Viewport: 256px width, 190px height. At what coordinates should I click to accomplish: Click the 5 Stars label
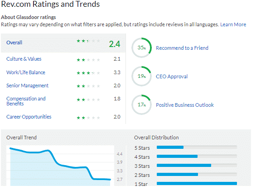(x=142, y=148)
